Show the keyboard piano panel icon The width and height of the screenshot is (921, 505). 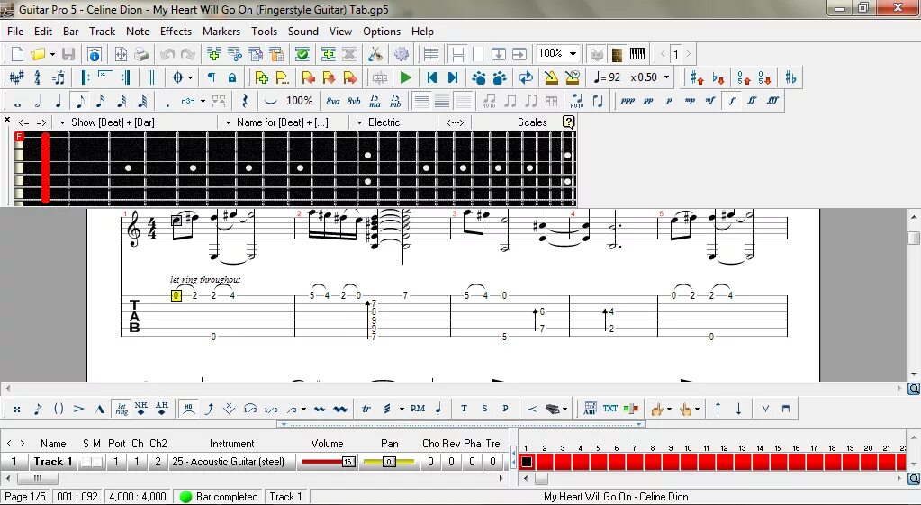[637, 55]
